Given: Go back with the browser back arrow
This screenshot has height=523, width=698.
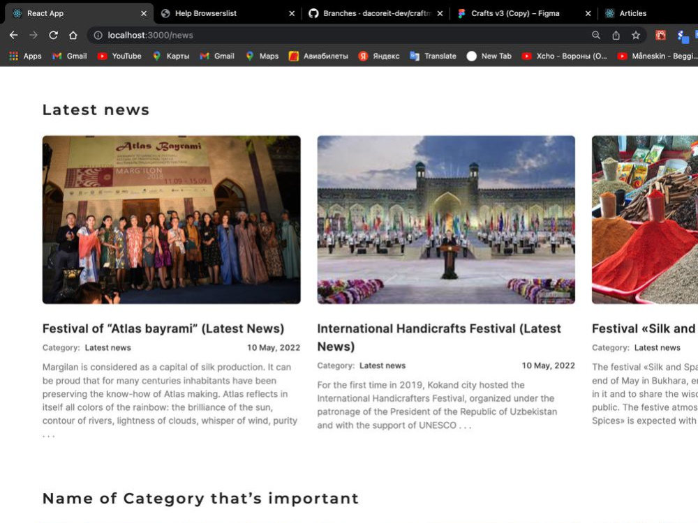Looking at the screenshot, I should point(13,35).
